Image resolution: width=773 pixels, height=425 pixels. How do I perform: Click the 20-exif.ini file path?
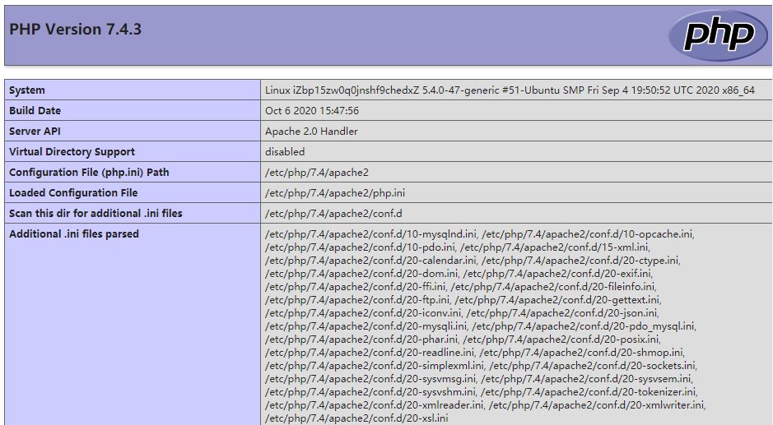pyautogui.click(x=556, y=273)
